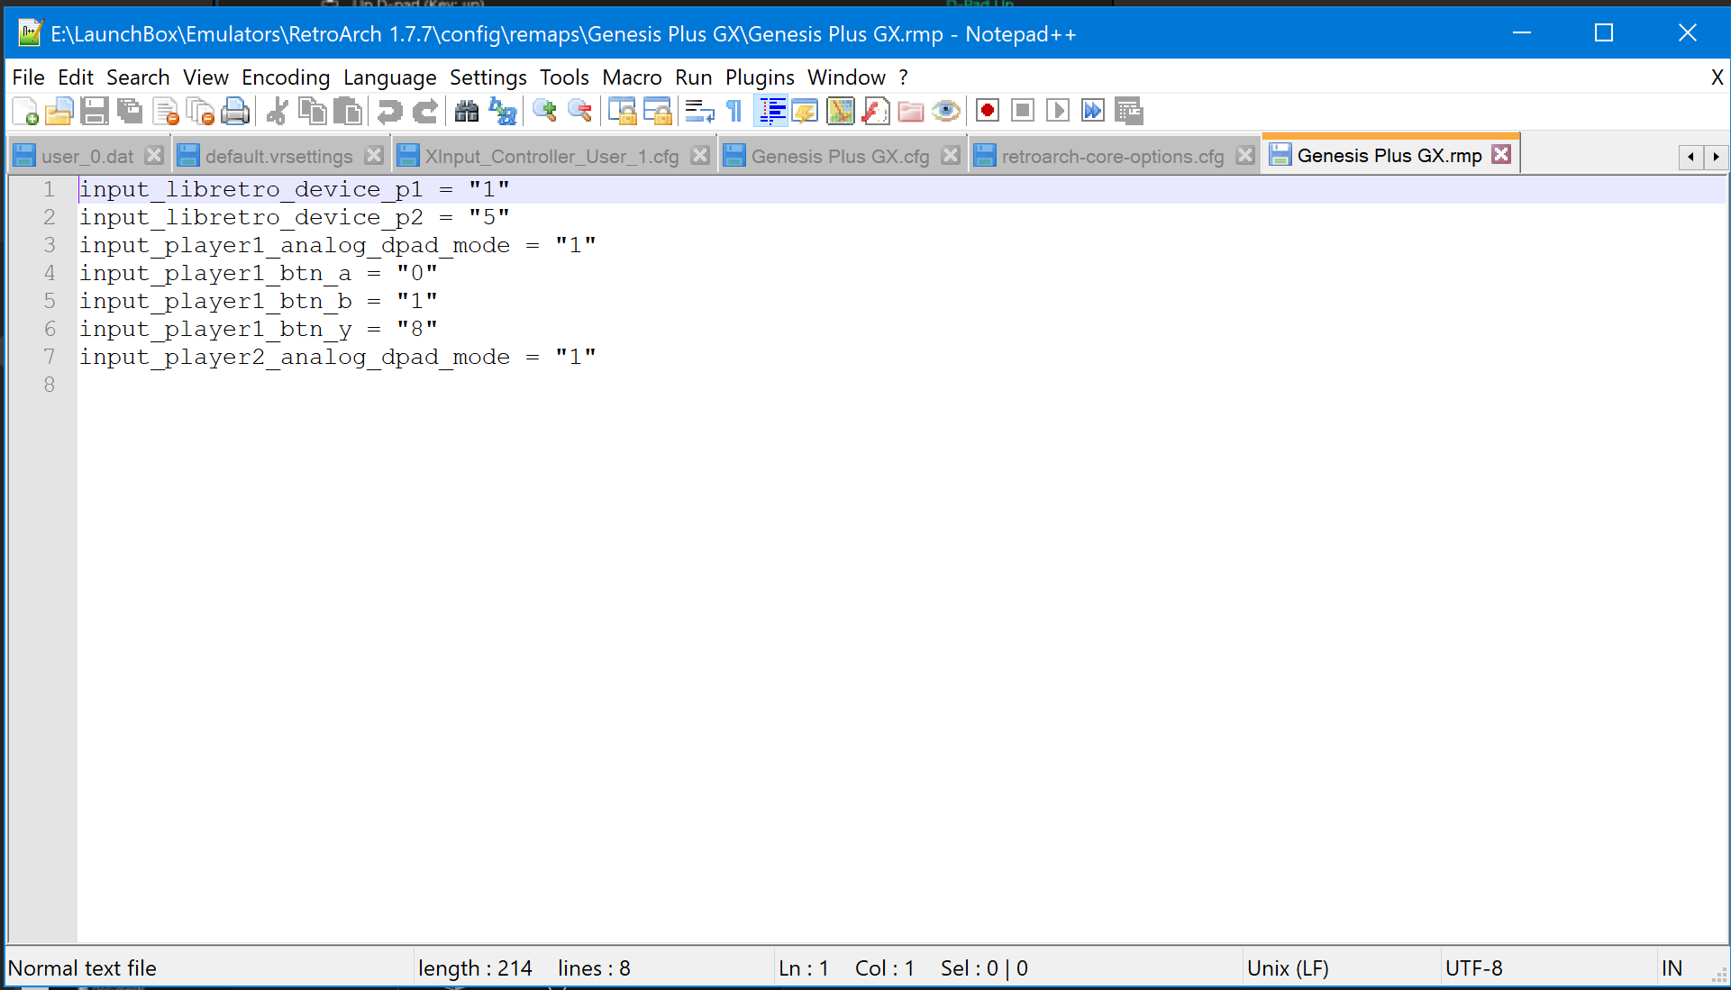Click the Close All documents icon

point(200,111)
